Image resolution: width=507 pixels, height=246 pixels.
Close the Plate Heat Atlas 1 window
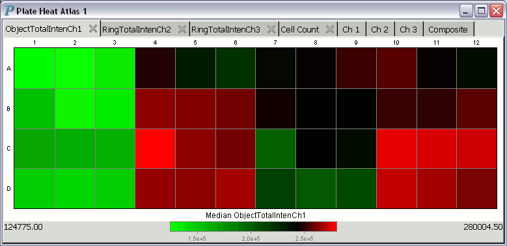(496, 11)
